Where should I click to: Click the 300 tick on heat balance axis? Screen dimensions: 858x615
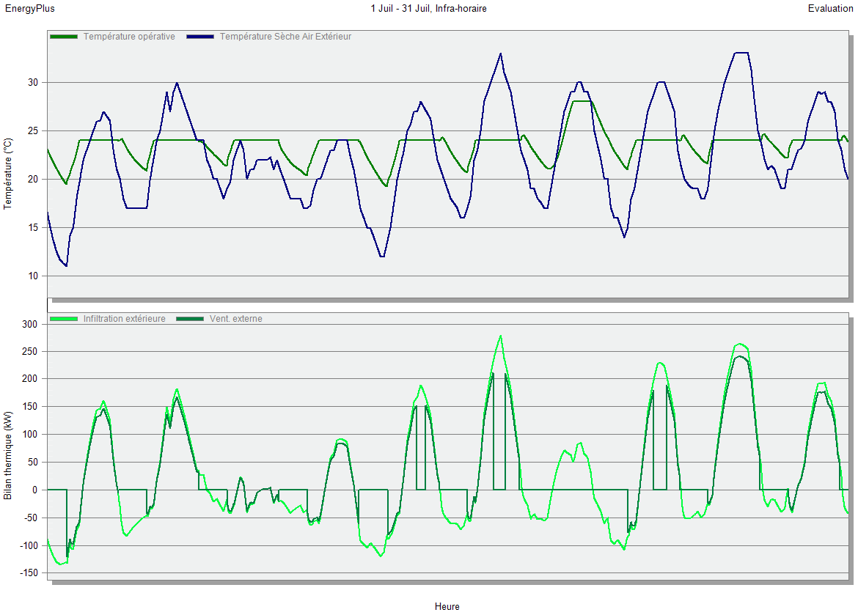29,323
